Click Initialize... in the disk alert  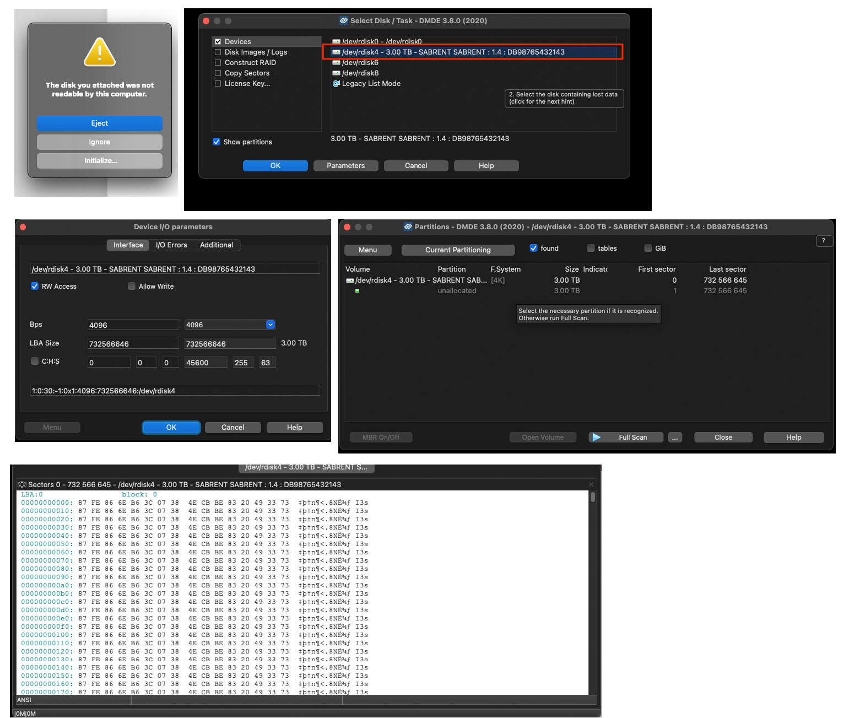[100, 161]
